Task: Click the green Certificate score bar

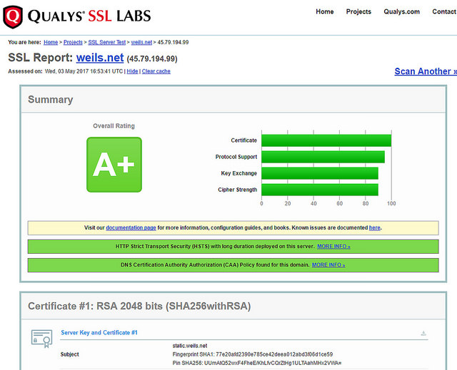Action: pos(326,140)
